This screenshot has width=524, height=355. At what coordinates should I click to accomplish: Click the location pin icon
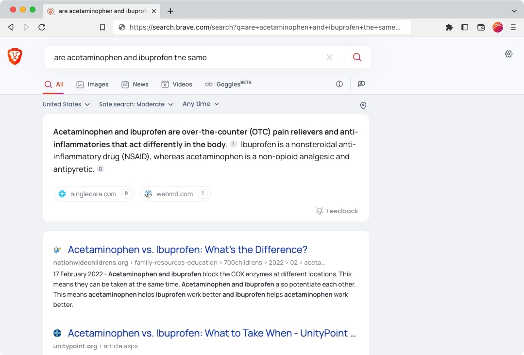(363, 106)
